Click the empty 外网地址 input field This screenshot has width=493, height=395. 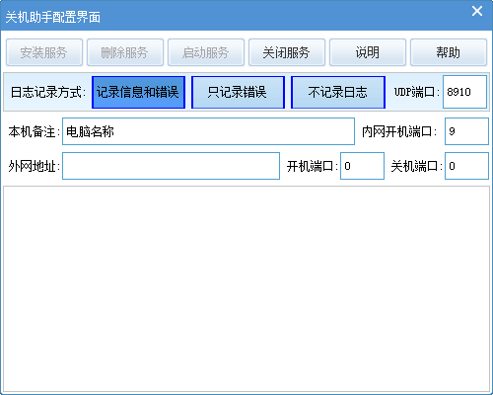[171, 166]
